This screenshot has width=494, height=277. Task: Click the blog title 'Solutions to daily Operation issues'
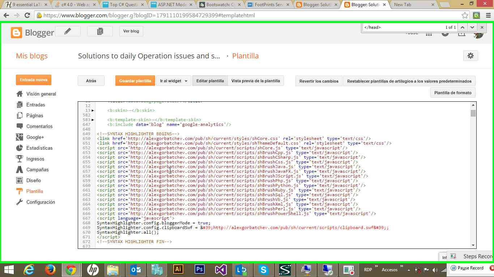pyautogui.click(x=149, y=56)
